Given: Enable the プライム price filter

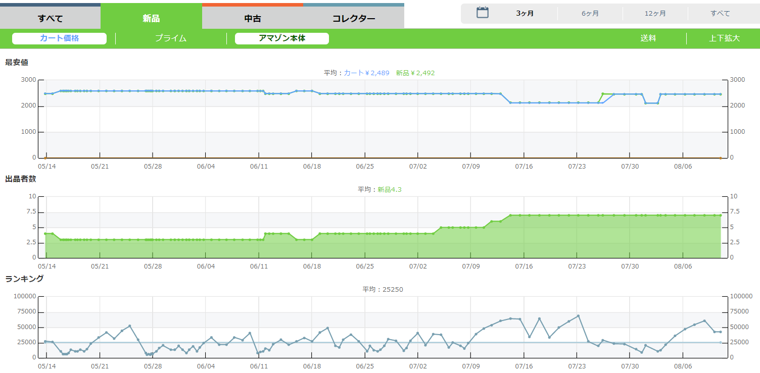Looking at the screenshot, I should coord(171,38).
